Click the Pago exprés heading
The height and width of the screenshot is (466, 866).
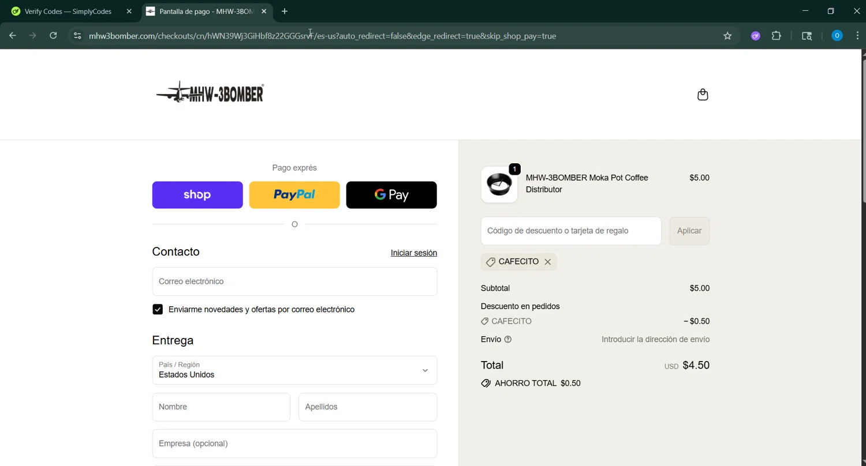coord(294,168)
